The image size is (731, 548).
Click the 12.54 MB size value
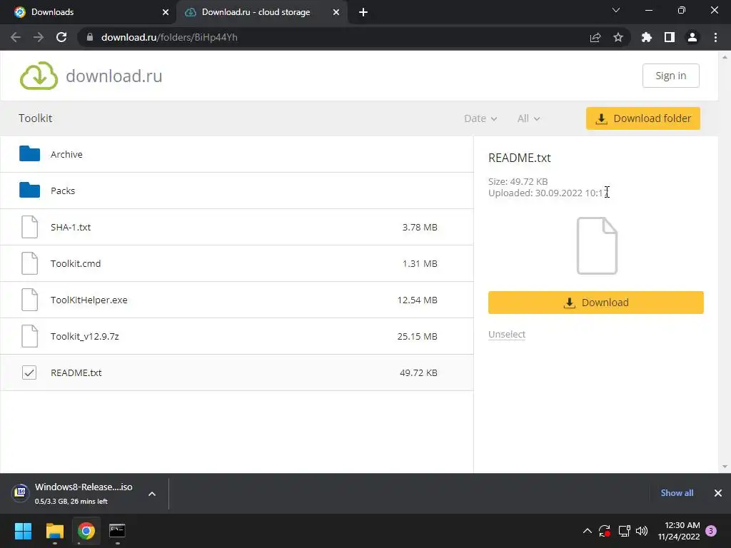(417, 300)
